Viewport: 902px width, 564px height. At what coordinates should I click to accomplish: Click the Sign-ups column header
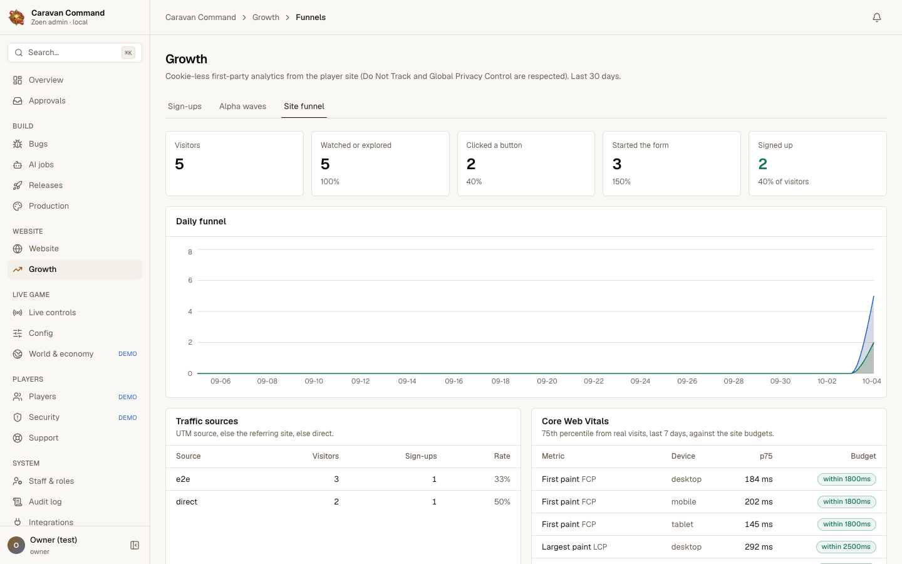click(x=421, y=456)
